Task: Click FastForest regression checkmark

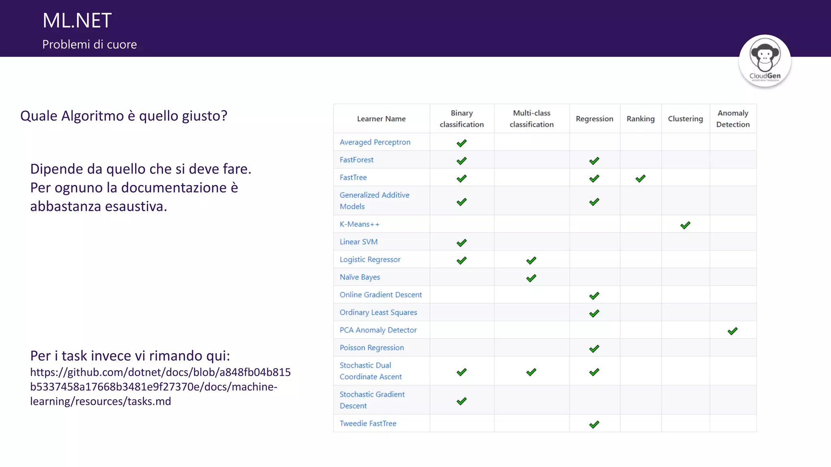Action: pos(594,161)
